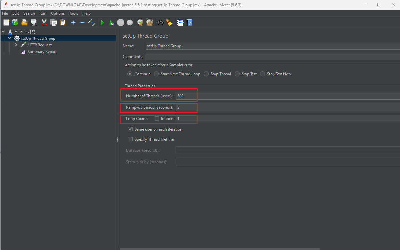Enable the Infinite loop checkbox
Viewport: 400px width, 250px height.
tap(157, 118)
